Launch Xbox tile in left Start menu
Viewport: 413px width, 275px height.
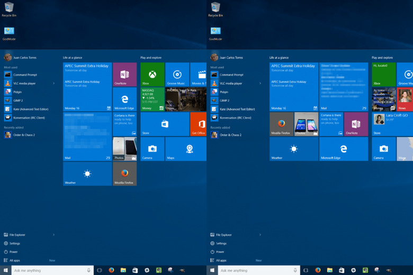[x=152, y=75]
